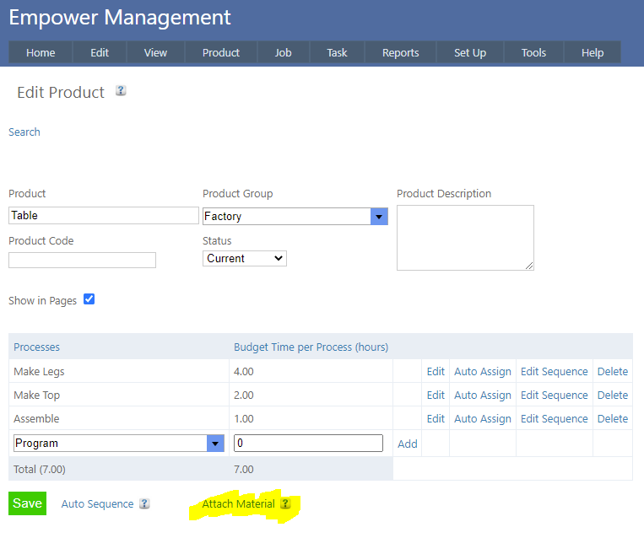Image resolution: width=644 pixels, height=538 pixels.
Task: Delete the Make Legs process
Action: tap(612, 371)
